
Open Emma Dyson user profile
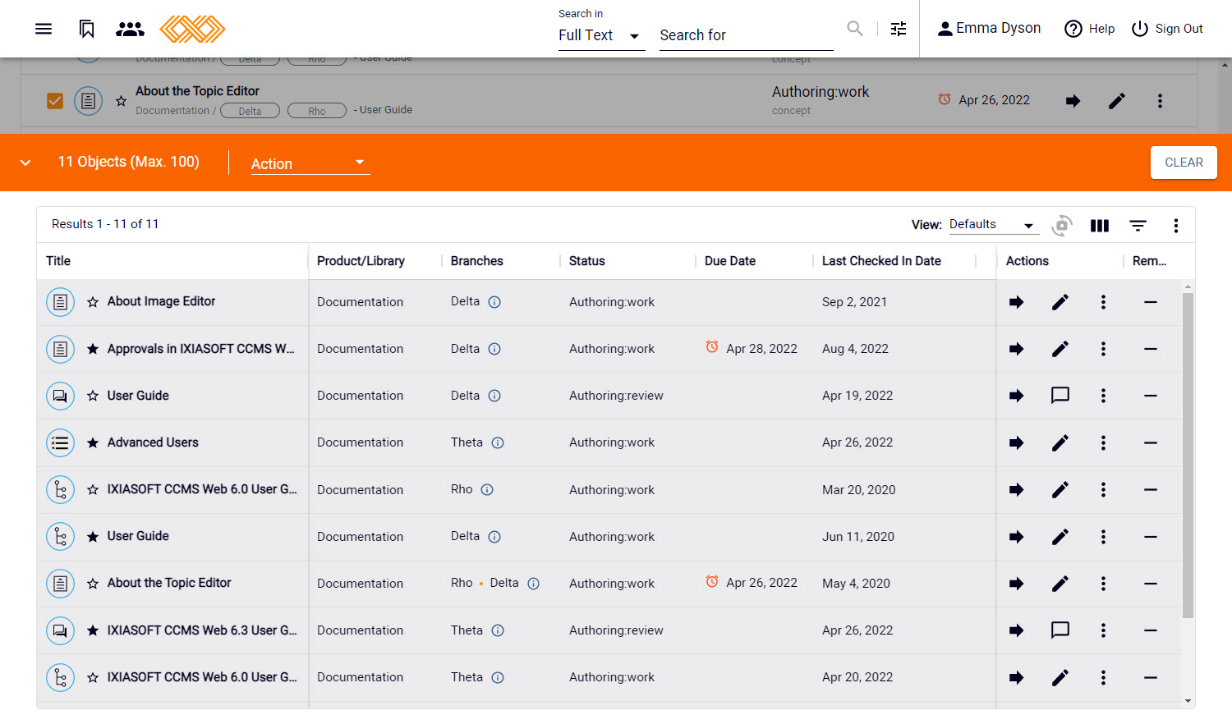pyautogui.click(x=989, y=28)
